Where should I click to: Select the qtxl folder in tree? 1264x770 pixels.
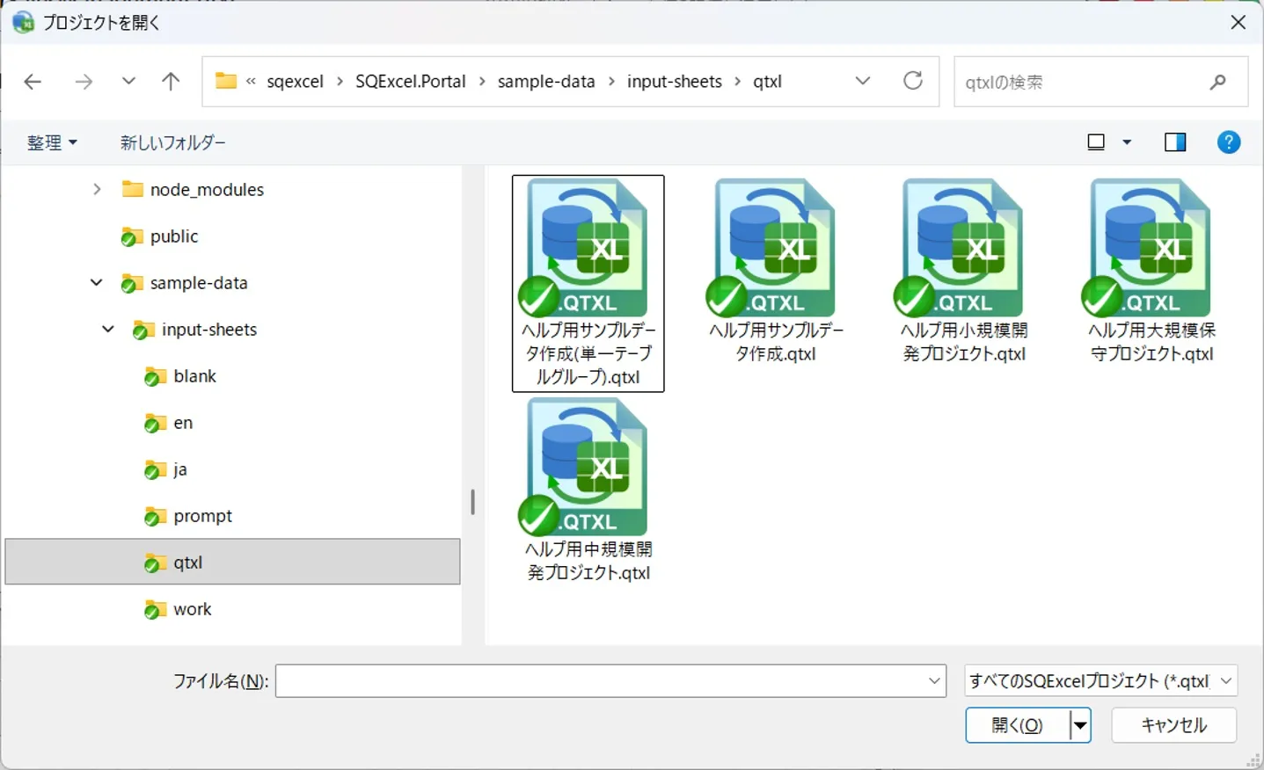click(x=232, y=562)
